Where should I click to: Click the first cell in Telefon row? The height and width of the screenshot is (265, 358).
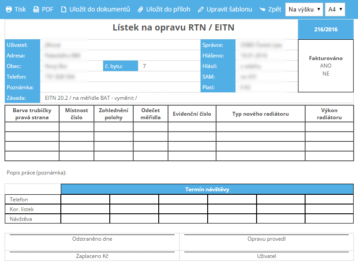[x=85, y=200]
